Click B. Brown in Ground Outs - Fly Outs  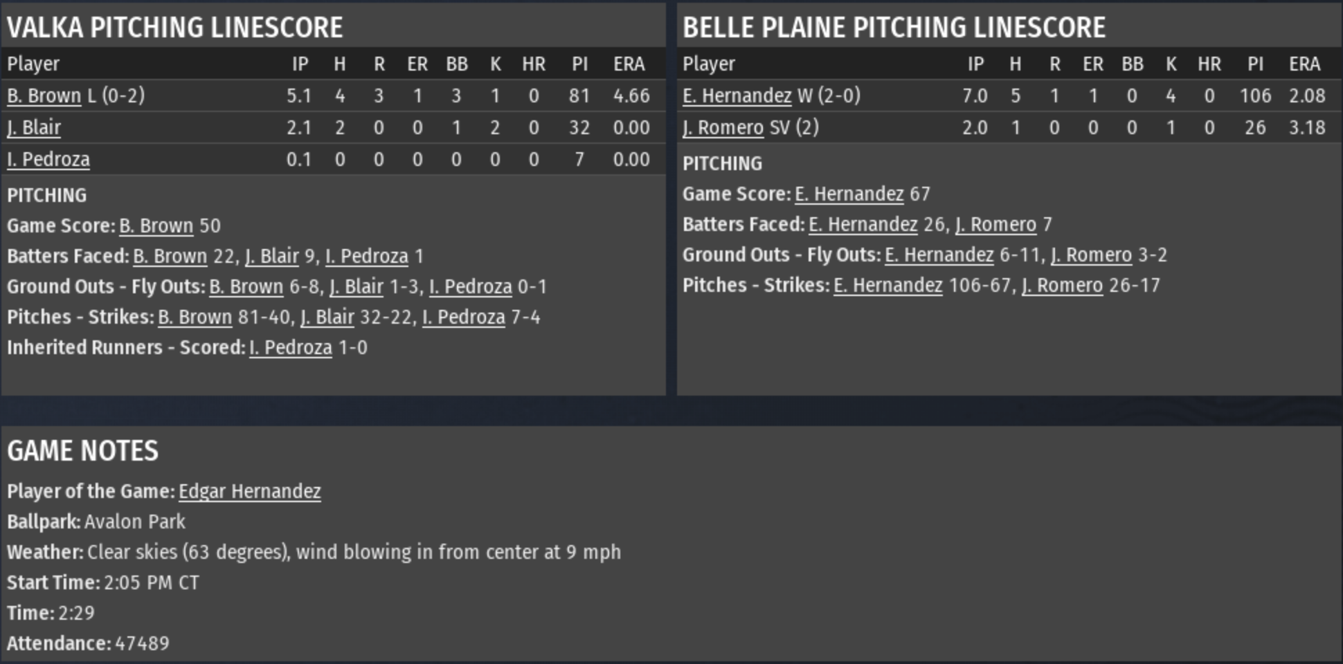tap(246, 286)
